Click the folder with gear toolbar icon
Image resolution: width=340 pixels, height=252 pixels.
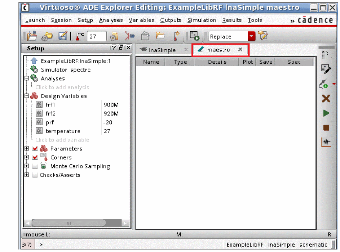tap(47, 36)
